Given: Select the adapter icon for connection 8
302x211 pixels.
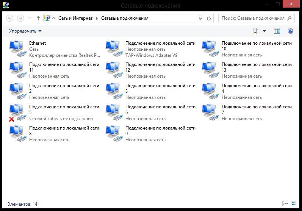Looking at the screenshot, I should point(18,134).
